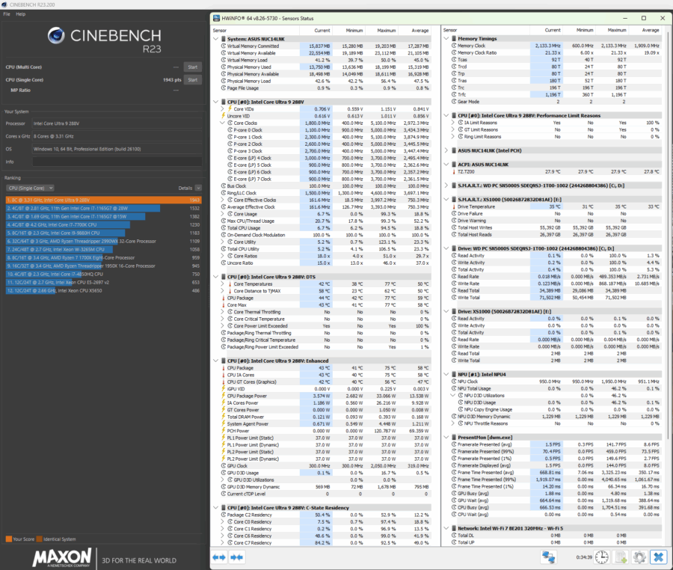Open the ranking Details dropdown arrow

(198, 188)
